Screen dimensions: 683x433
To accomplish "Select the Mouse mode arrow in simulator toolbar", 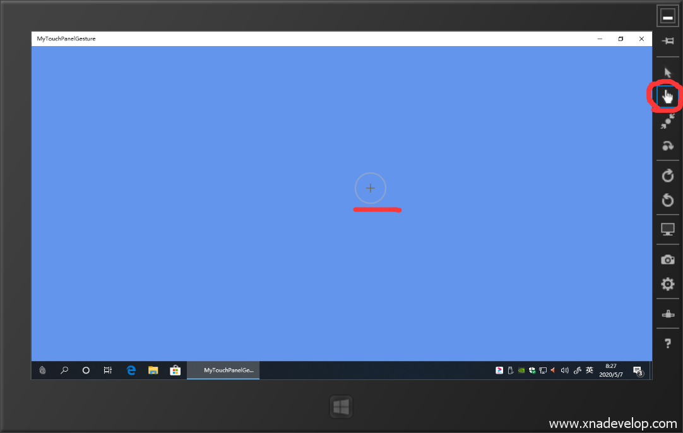I will 668,73.
